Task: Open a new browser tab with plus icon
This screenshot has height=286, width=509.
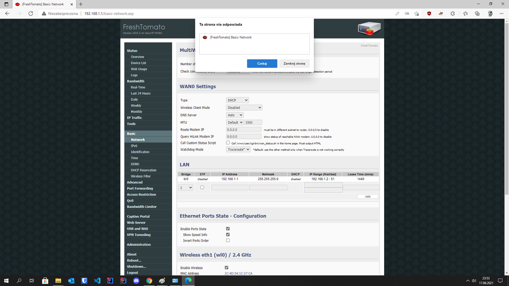Action: (x=81, y=4)
